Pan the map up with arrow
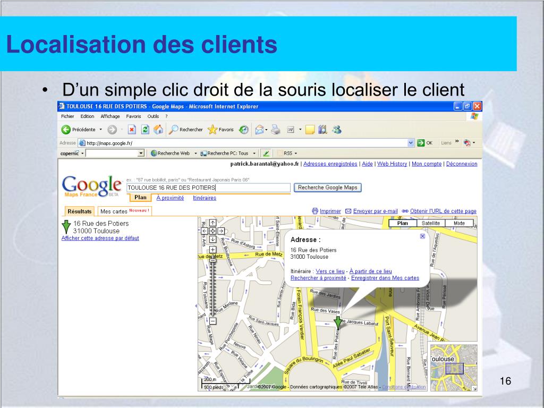Viewport: 544px width, 408px height. 212,223
